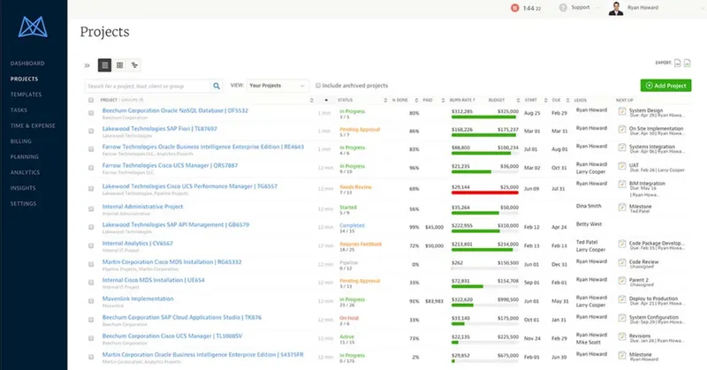Switch to grid view icon

click(x=119, y=65)
